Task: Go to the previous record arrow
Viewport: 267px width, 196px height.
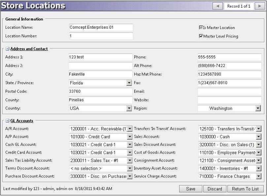Action: pyautogui.click(x=217, y=6)
